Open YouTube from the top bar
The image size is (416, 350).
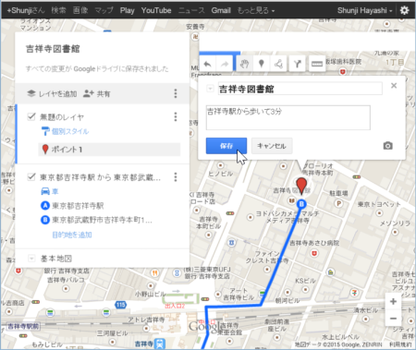pos(156,10)
